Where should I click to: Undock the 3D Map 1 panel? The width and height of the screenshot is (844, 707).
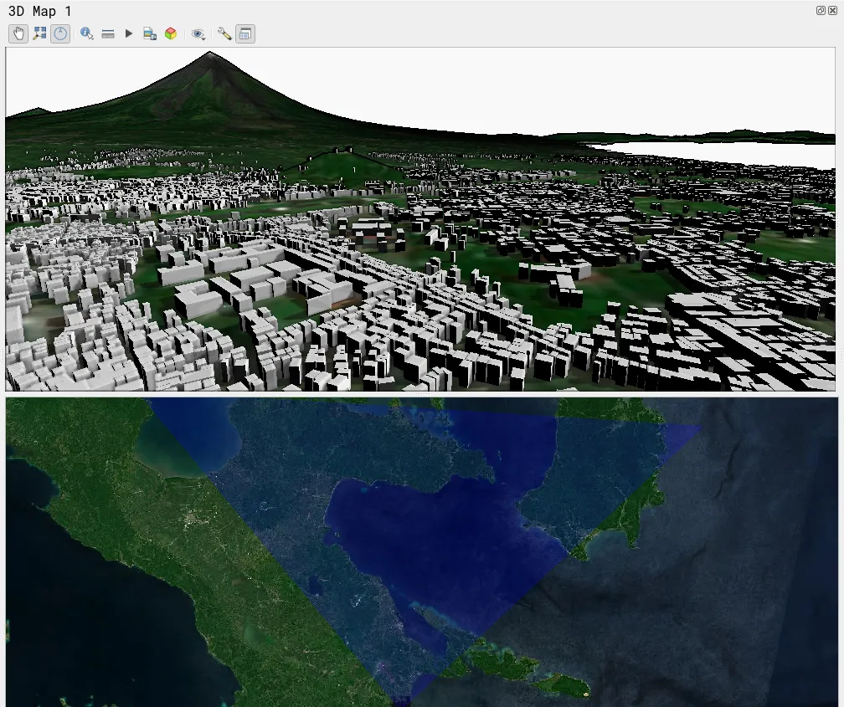(x=820, y=10)
